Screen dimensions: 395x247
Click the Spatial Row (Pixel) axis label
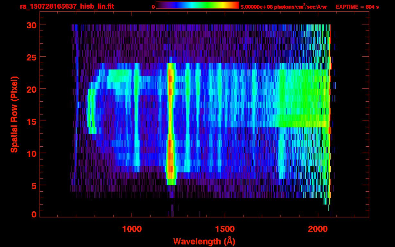tap(14, 114)
